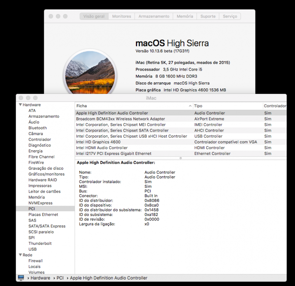Click the Controlador compatível com VGA cell
This screenshot has height=286, width=295.
click(x=226, y=142)
